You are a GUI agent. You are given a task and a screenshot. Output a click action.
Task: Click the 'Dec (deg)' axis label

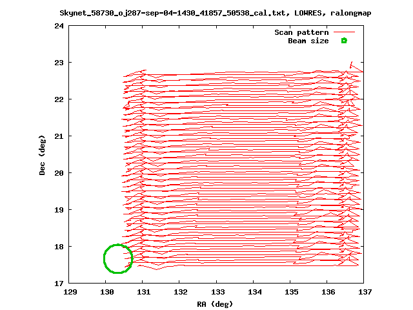click(x=42, y=155)
